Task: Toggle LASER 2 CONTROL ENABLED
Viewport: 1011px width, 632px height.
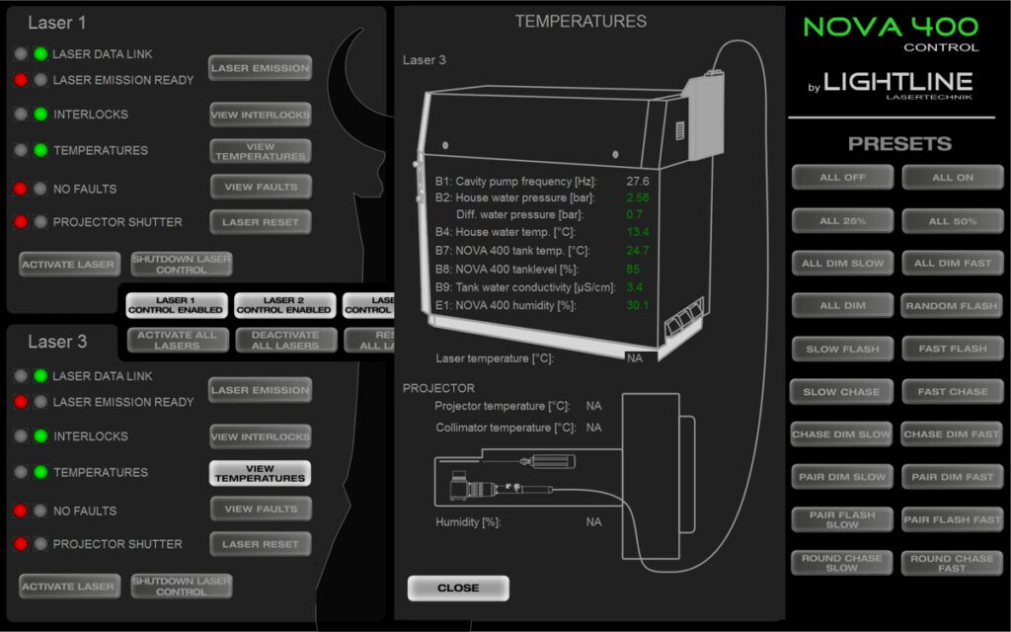Action: click(x=284, y=305)
